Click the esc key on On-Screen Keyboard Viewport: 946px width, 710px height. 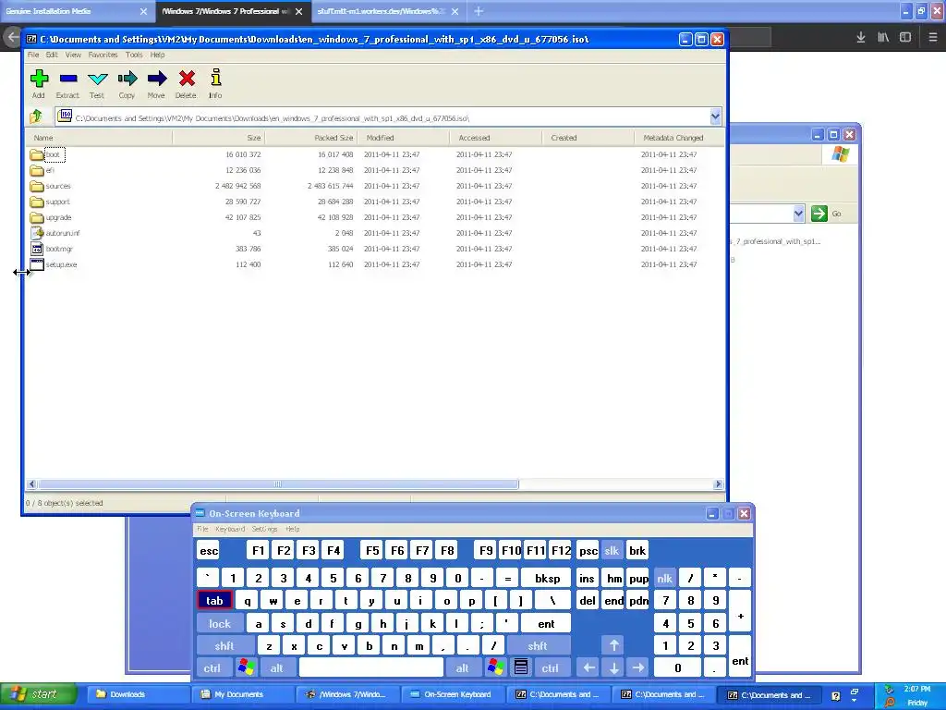(x=209, y=551)
